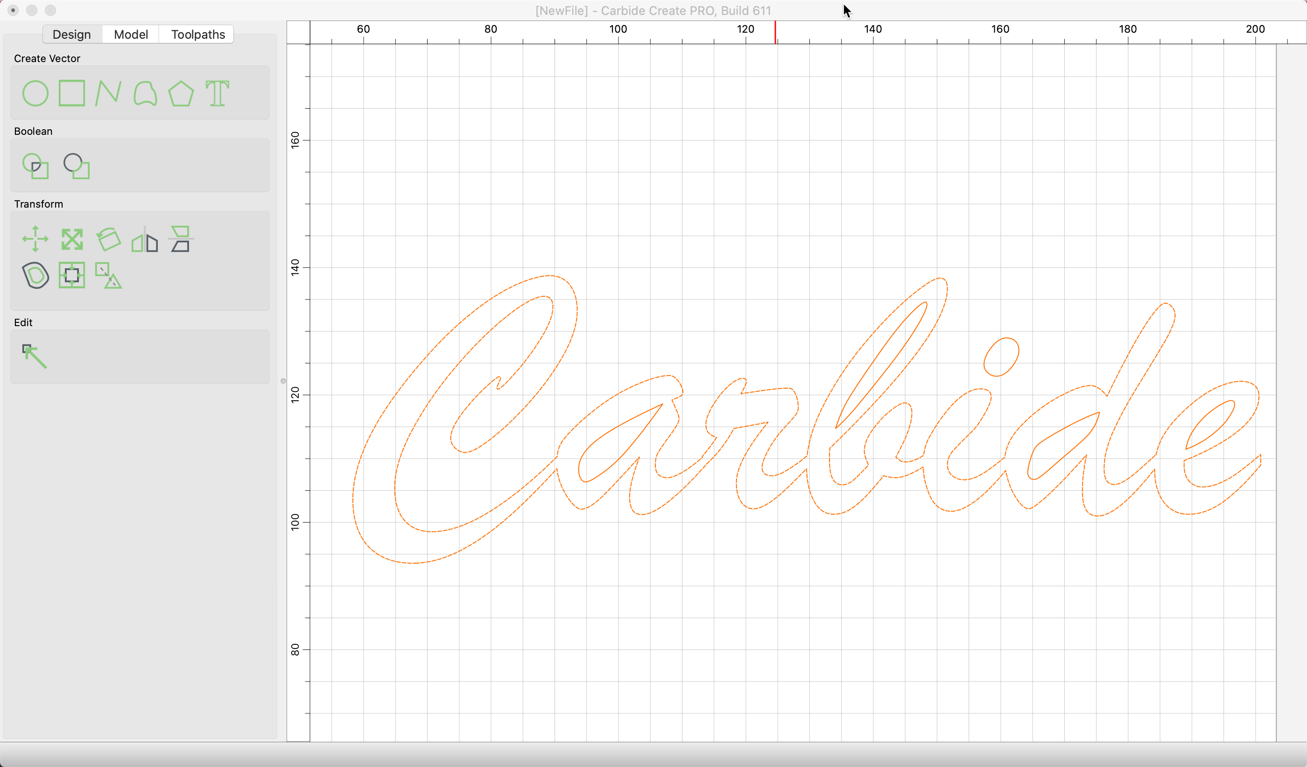Switch to the Model tab
The width and height of the screenshot is (1307, 767).
[131, 34]
